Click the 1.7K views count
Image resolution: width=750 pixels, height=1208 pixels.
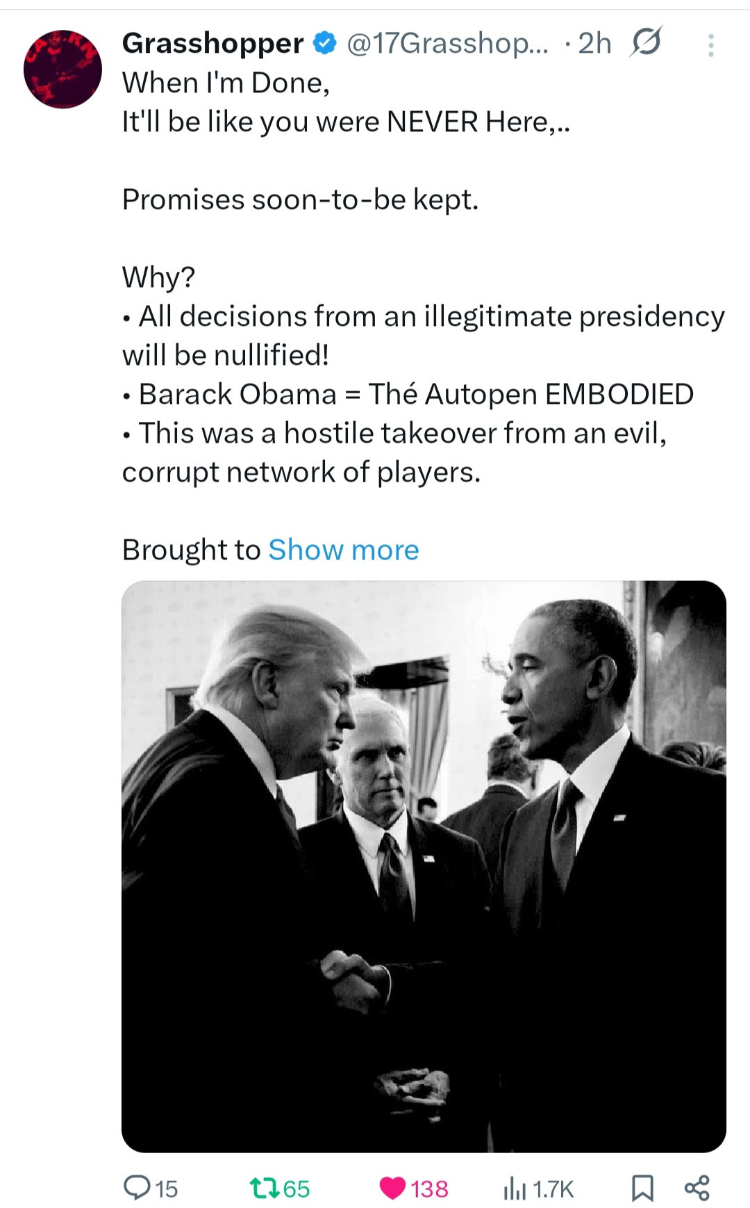(x=553, y=1189)
